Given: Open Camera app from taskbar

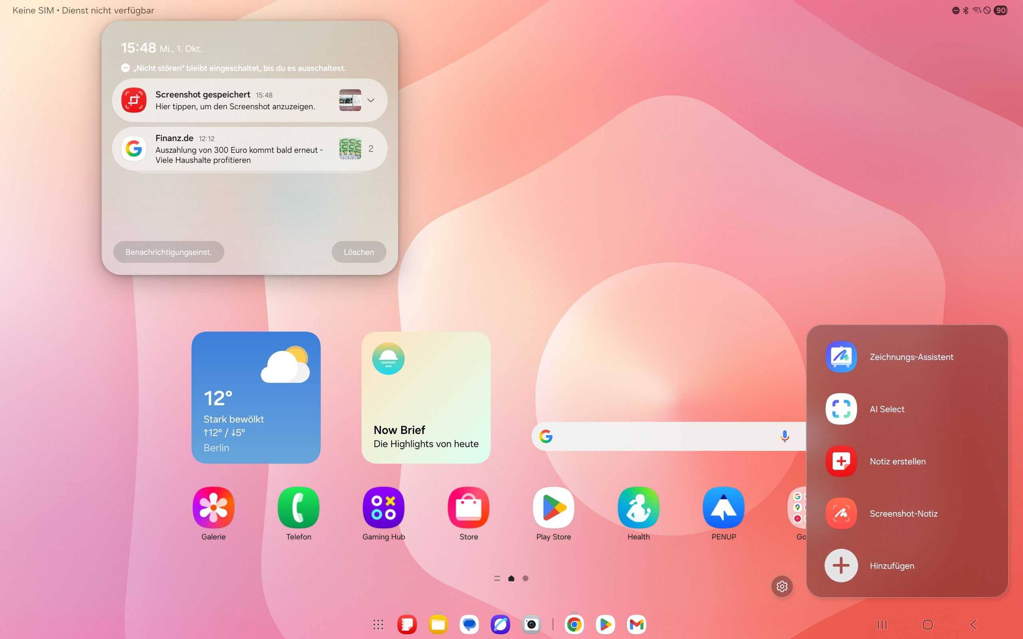Looking at the screenshot, I should (x=531, y=624).
